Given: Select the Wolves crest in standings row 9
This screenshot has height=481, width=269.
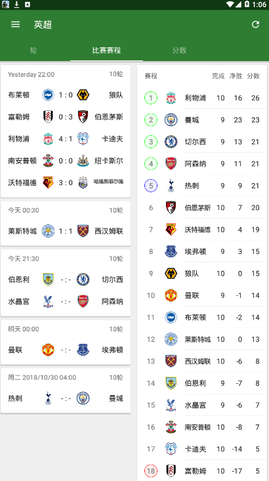Looking at the screenshot, I should click(x=171, y=274).
